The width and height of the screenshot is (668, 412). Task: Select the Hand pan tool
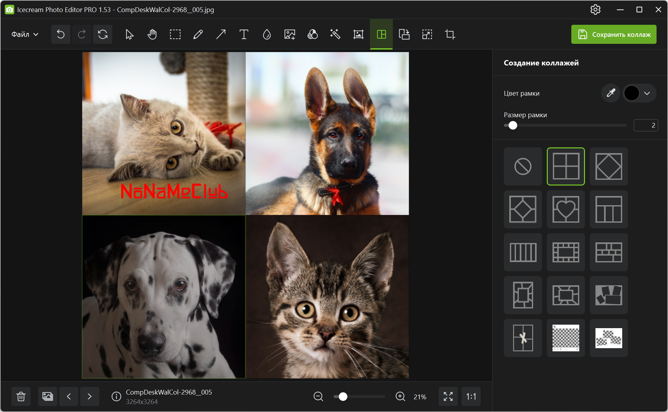click(x=152, y=34)
